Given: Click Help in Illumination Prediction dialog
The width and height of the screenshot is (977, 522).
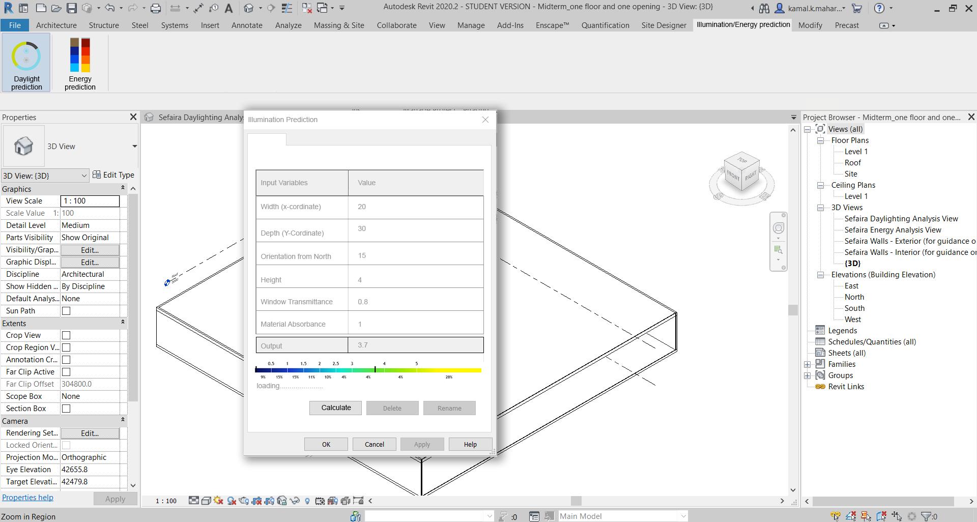Looking at the screenshot, I should point(470,444).
